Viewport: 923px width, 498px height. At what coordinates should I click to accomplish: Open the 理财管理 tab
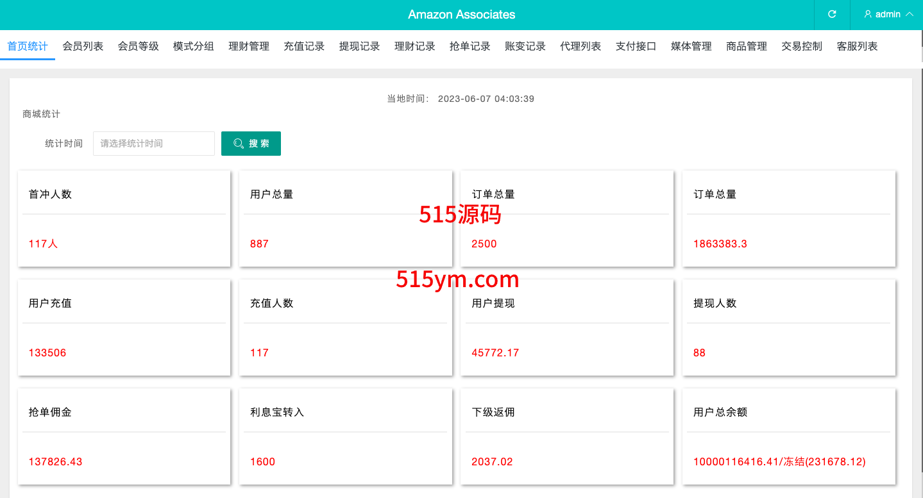pos(249,46)
